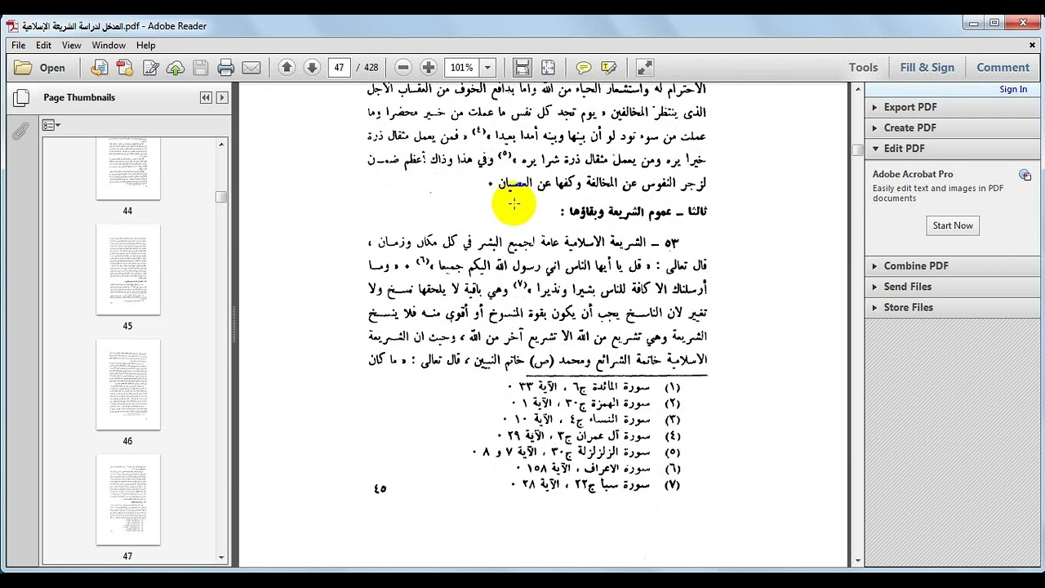Click the Adobe Acrobat Pro info icon

click(1025, 175)
